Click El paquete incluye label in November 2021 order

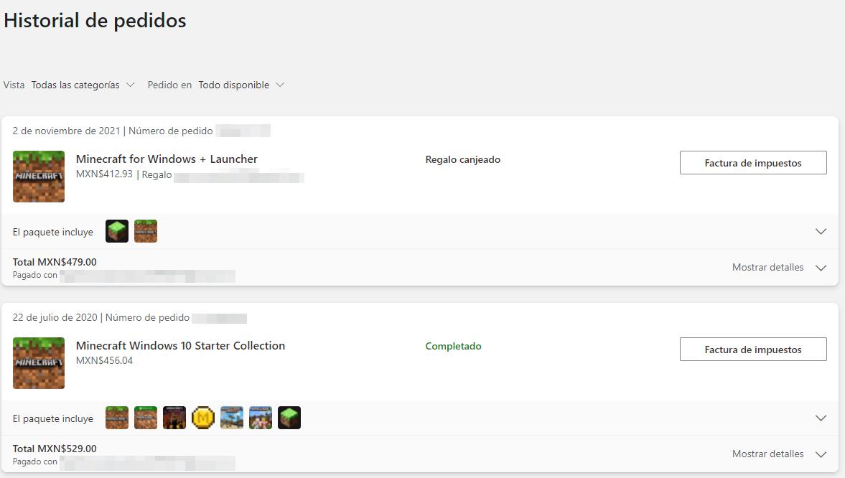(x=53, y=233)
